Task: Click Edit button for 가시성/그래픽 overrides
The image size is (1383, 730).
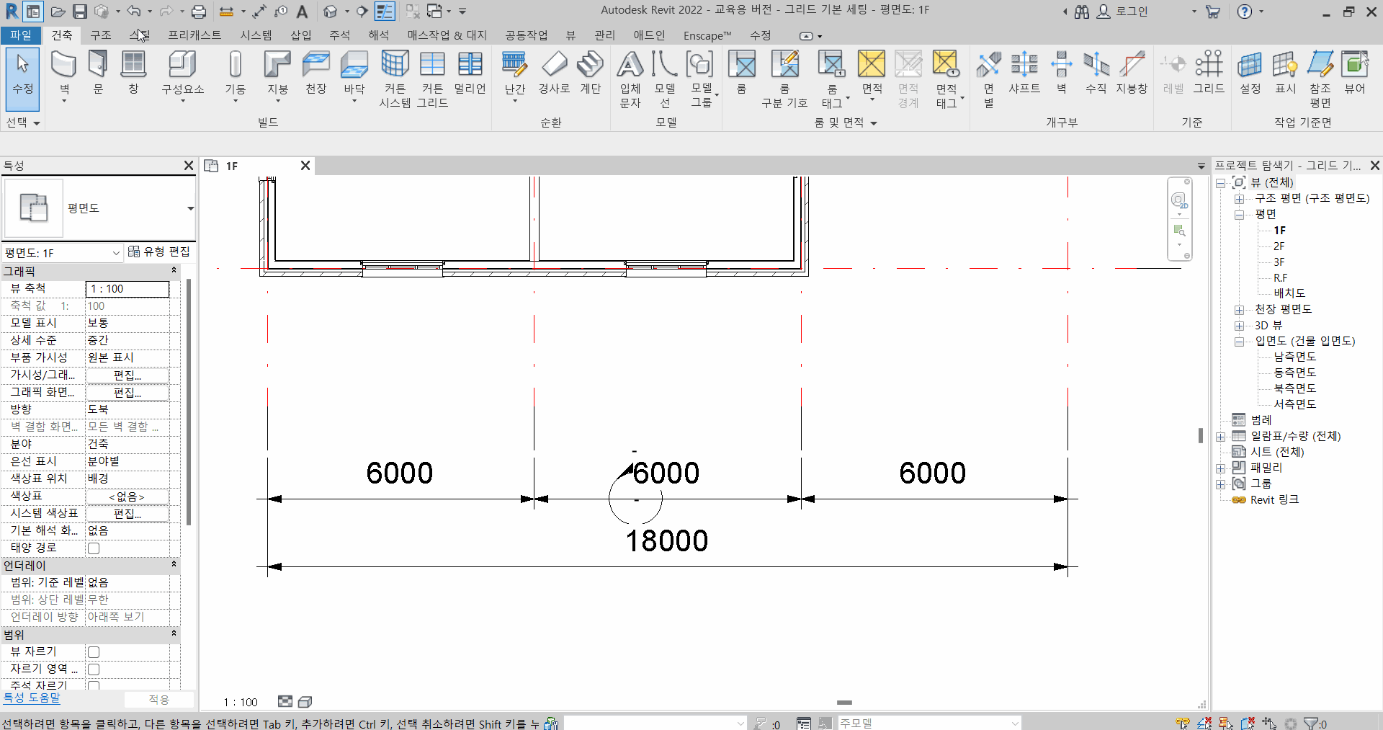Action: 127,375
